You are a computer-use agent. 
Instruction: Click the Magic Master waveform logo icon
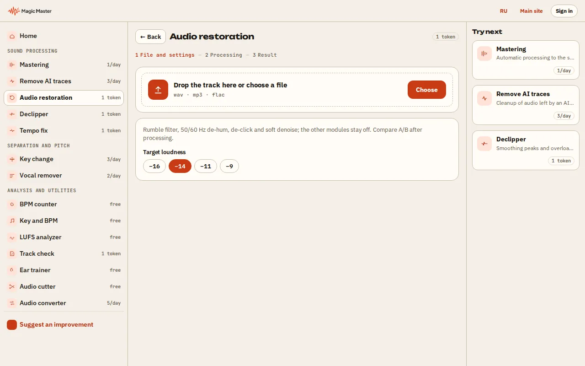click(14, 11)
